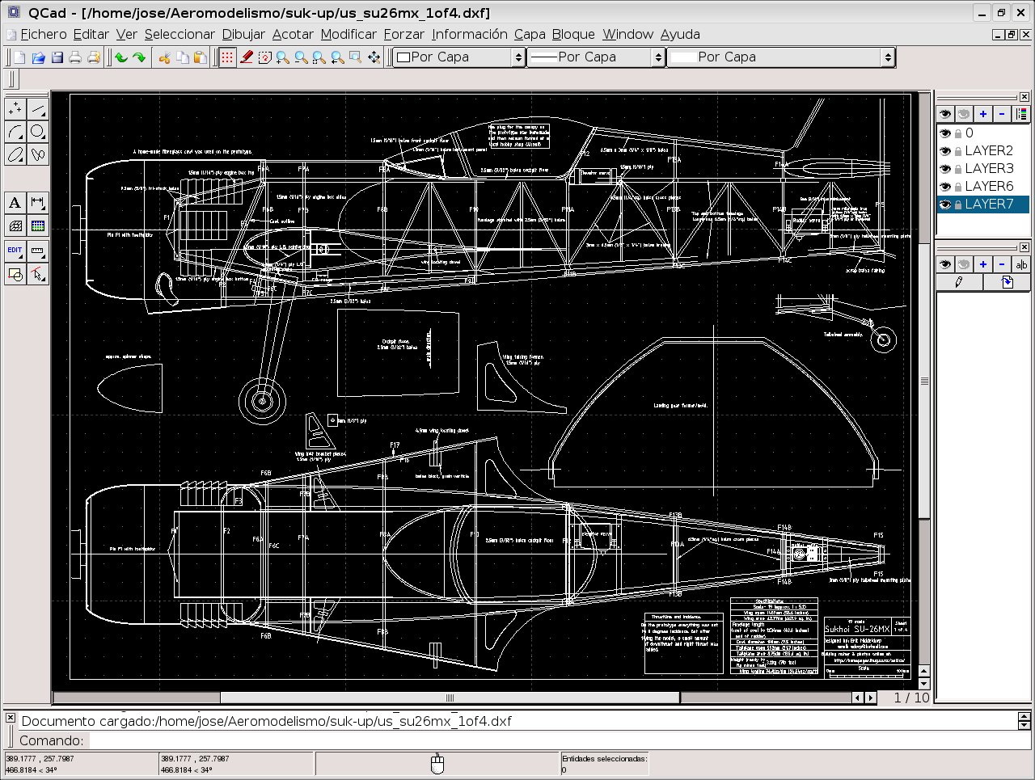
Task: Select the Hatch fill tool
Action: point(15,226)
